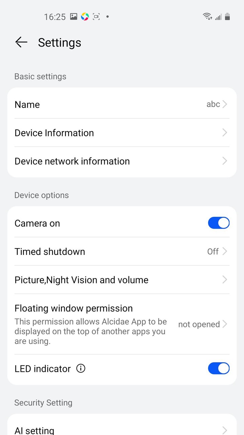The width and height of the screenshot is (244, 435).
Task: Tap the Wi-Fi status icon
Action: 207,16
